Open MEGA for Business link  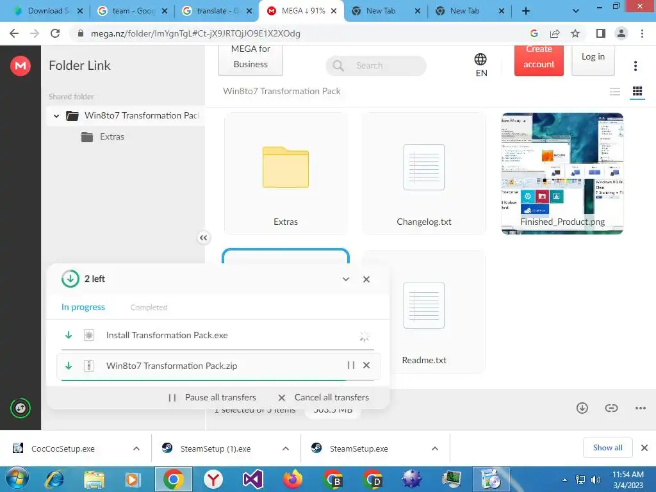(250, 61)
